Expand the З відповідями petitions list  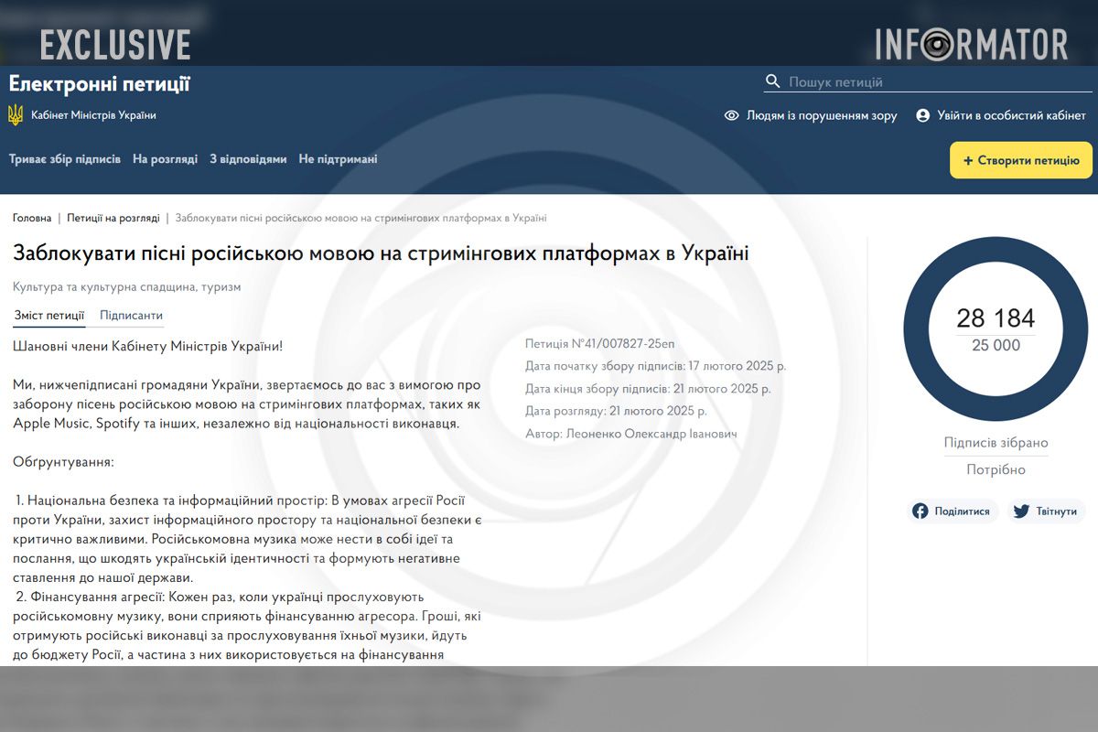pyautogui.click(x=249, y=157)
